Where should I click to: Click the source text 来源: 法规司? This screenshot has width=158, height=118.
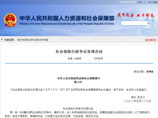click(x=74, y=58)
